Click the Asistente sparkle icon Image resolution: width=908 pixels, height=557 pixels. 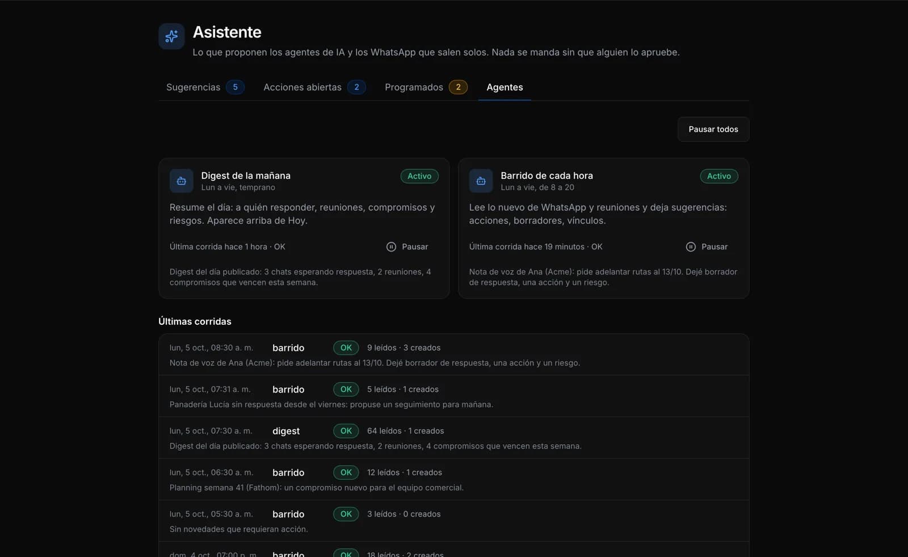(171, 36)
